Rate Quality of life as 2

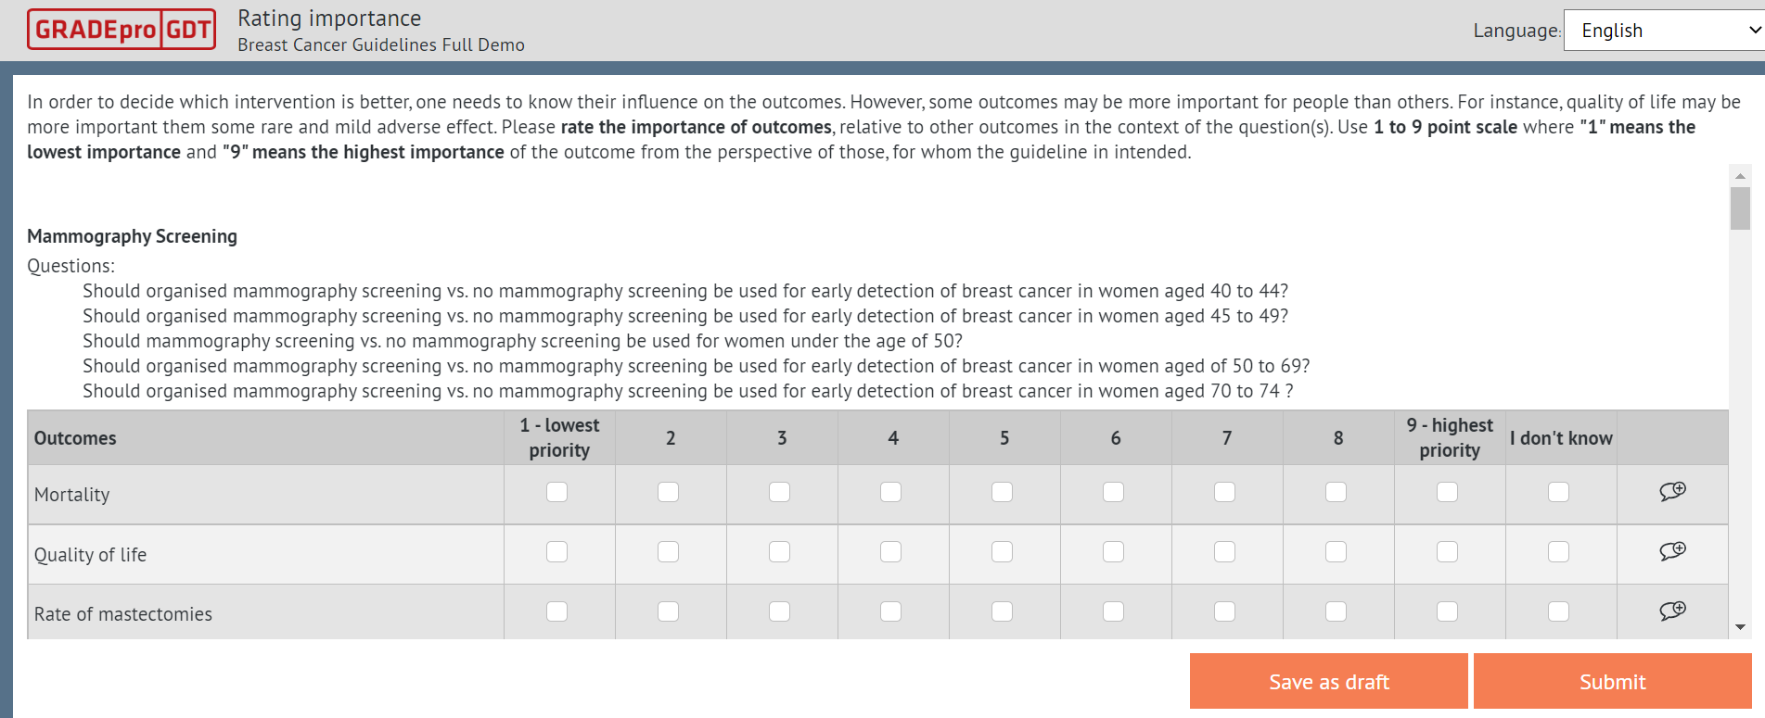[669, 550]
